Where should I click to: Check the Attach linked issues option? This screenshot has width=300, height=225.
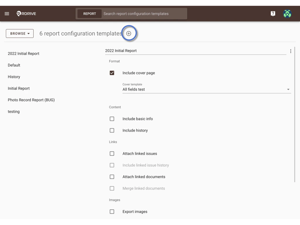click(112, 153)
